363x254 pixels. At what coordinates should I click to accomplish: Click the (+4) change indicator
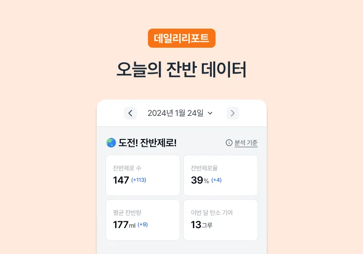[x=216, y=180]
